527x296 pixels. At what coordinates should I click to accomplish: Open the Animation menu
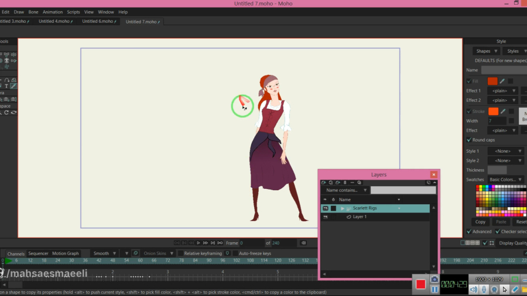[x=53, y=12]
